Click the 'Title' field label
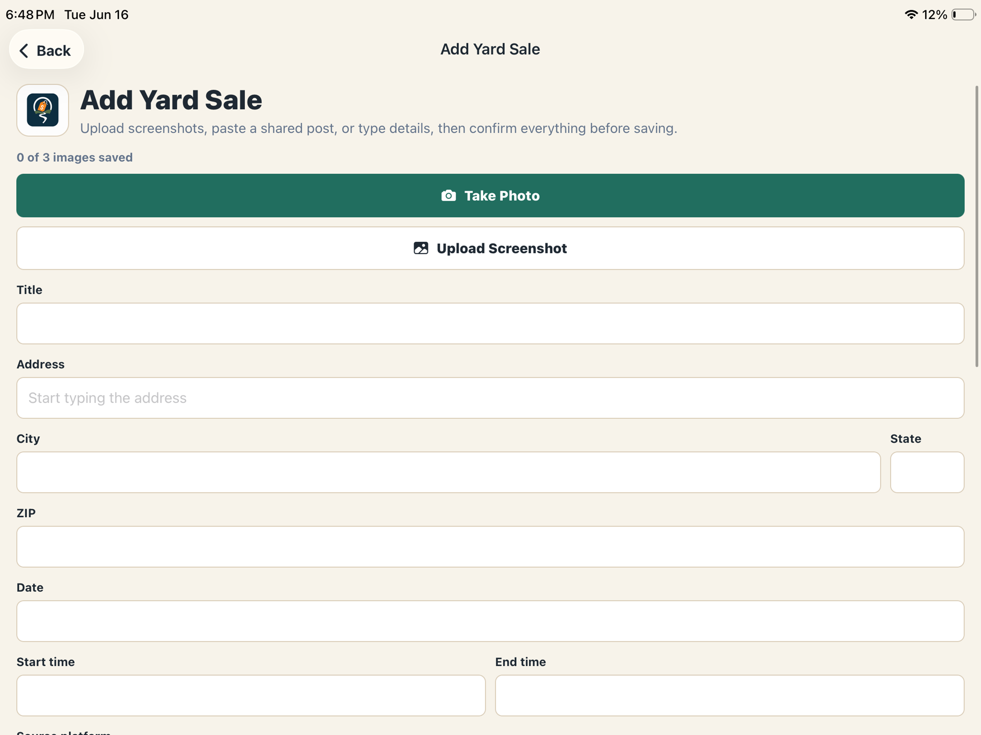The height and width of the screenshot is (735, 981). (29, 290)
